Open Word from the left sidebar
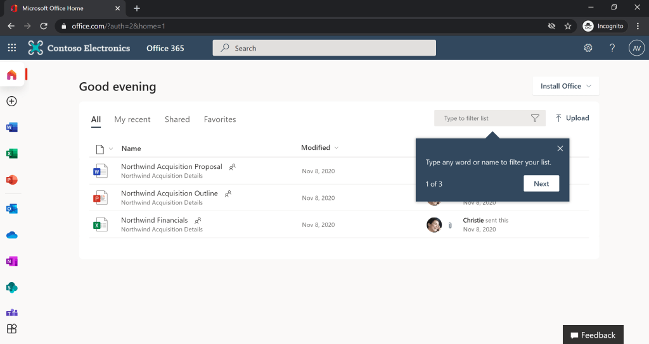Screen dimensions: 649x344 point(11,127)
